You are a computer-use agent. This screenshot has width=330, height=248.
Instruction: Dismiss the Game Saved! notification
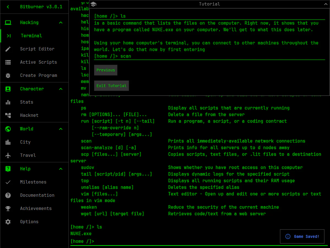302,236
